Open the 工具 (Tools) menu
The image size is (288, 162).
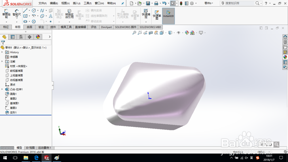(88, 3)
